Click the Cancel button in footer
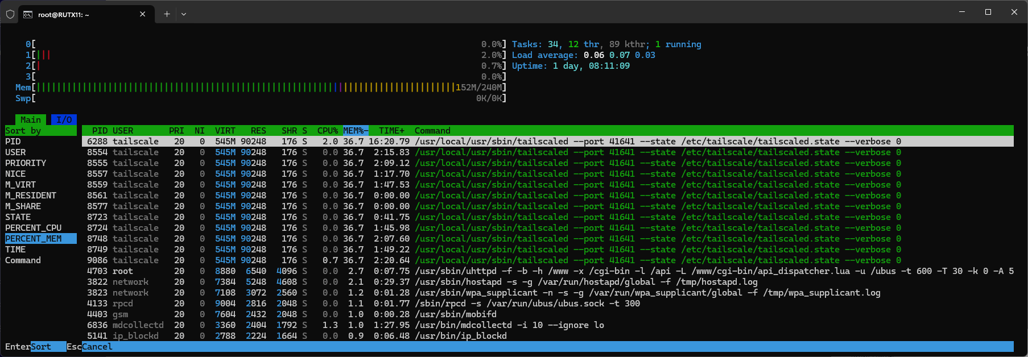This screenshot has height=357, width=1028. (97, 347)
